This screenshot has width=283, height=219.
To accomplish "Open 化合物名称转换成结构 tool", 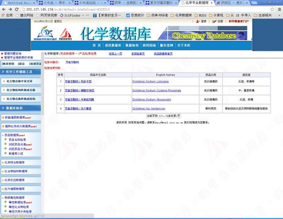I will 21,99.
